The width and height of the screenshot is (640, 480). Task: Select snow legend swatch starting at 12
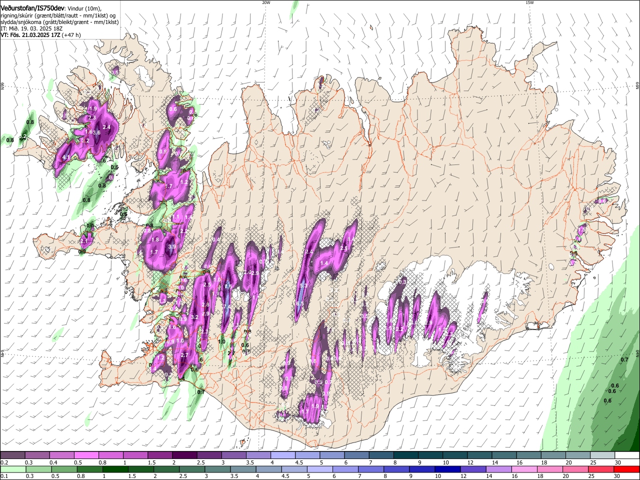[479, 455]
